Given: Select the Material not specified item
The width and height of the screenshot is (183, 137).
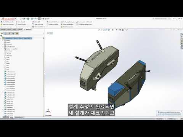Looking at the screenshot, I should click(11, 49).
